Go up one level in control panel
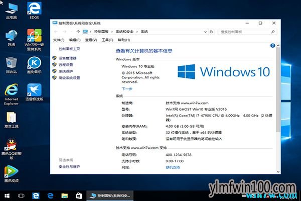301x201 pixels. pyautogui.click(x=78, y=32)
